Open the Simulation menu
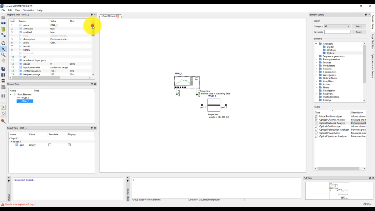 (29, 10)
